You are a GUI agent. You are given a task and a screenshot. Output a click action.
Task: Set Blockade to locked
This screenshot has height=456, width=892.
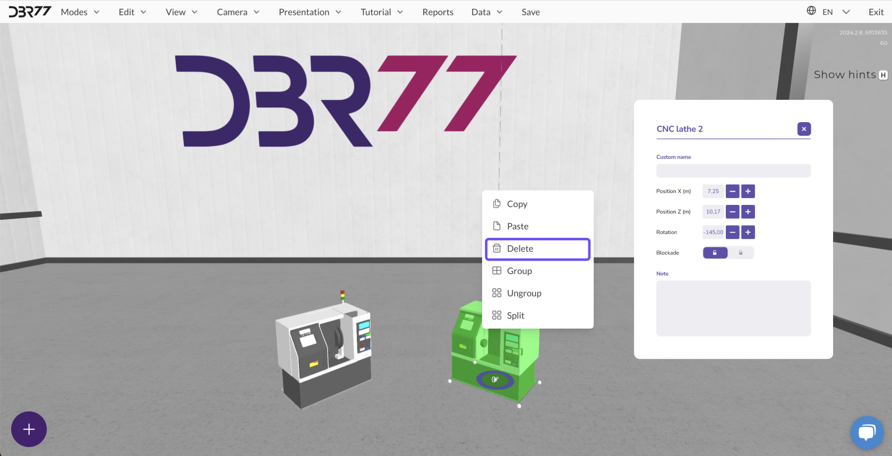[741, 253]
